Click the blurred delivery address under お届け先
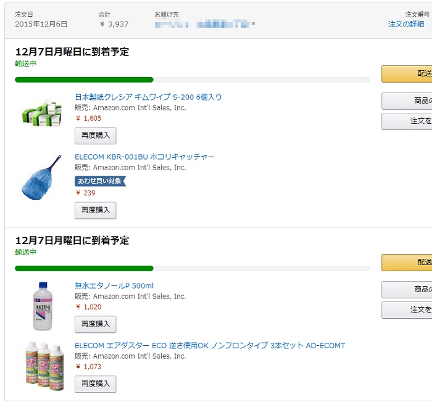This screenshot has height=405, width=432. [x=204, y=24]
